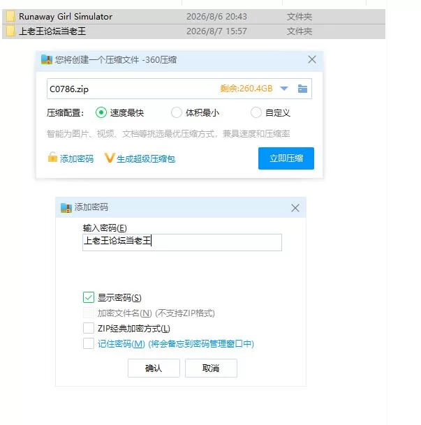The image size is (421, 425).
Task: Click the lock icon beside 添加密码
Action: 52,157
